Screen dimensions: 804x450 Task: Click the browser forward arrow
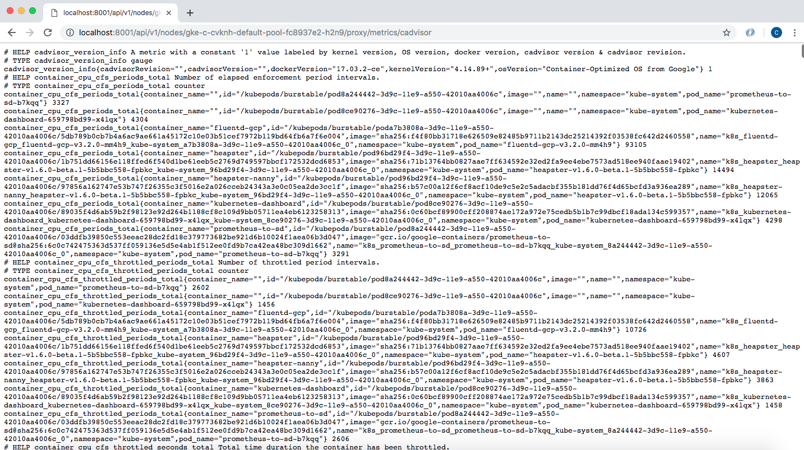30,33
